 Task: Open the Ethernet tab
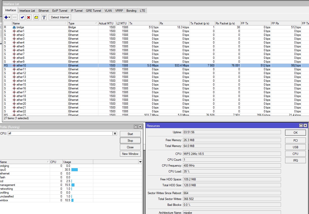(x=43, y=11)
